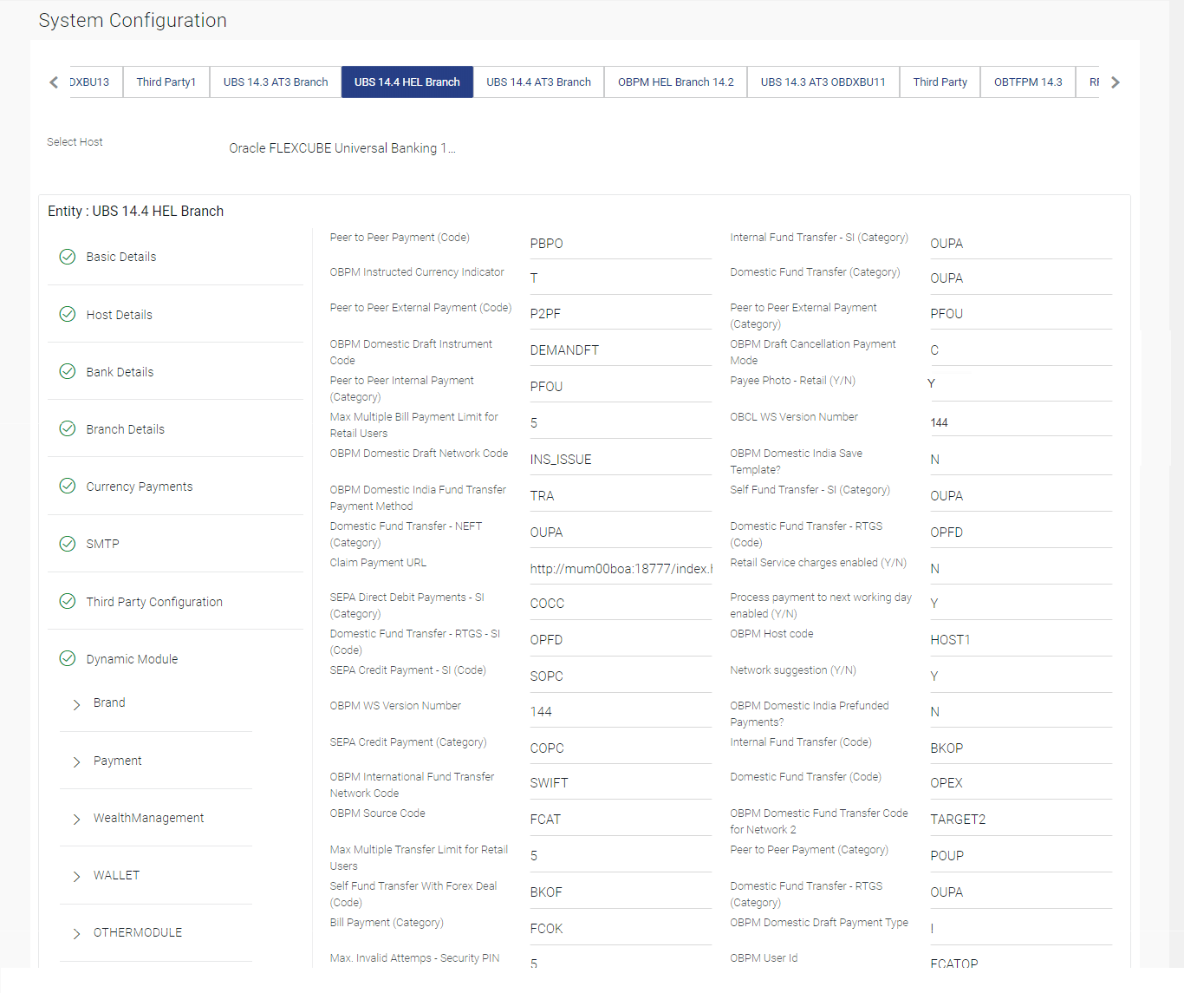Expand the Payment submodule chevron
This screenshot has width=1184, height=993.
[76, 761]
